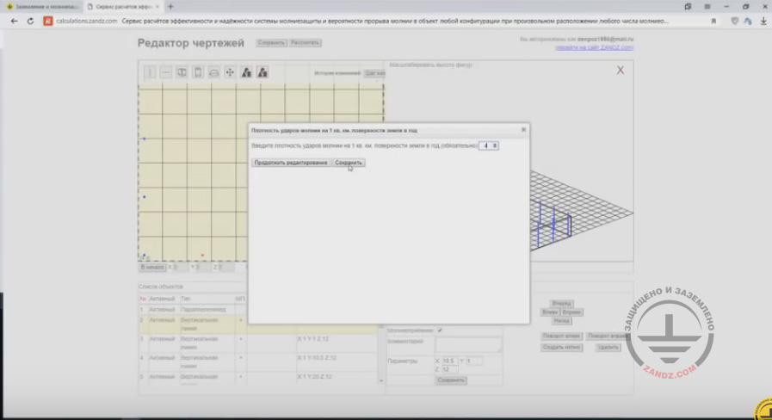772x420 pixels.
Task: Click the Рассчитать button
Action: (305, 43)
